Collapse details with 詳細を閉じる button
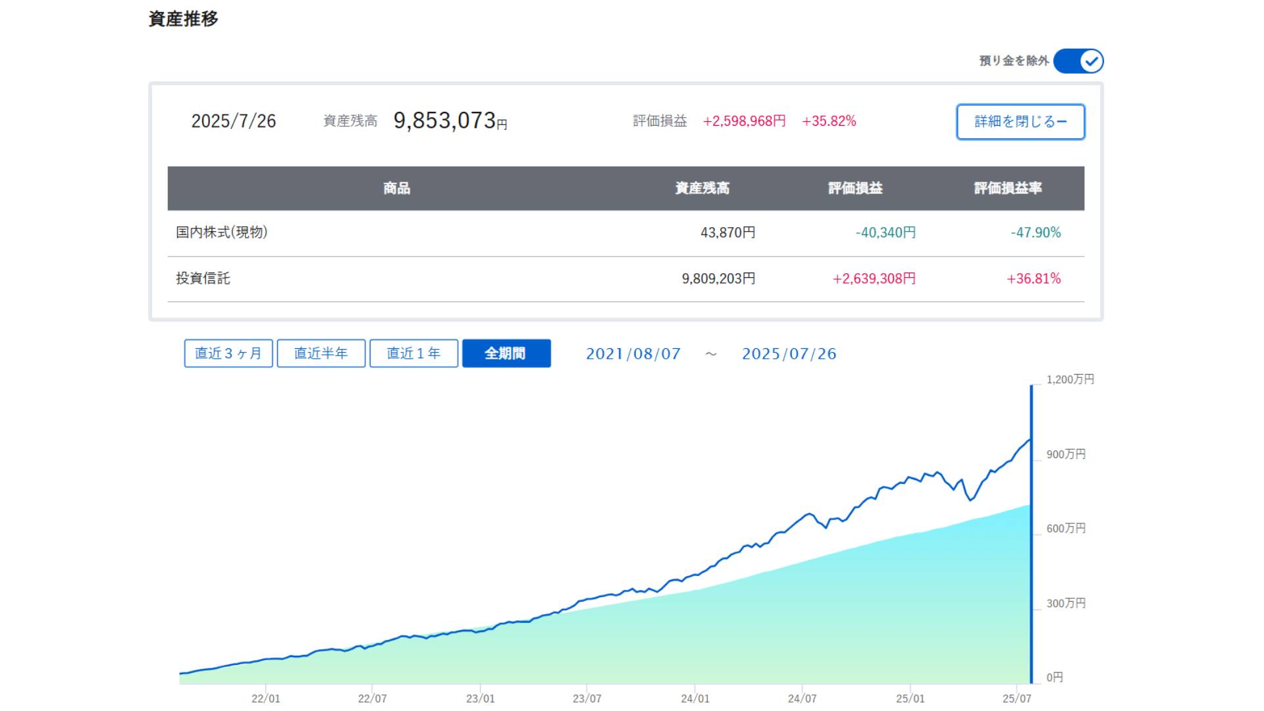 click(1020, 121)
